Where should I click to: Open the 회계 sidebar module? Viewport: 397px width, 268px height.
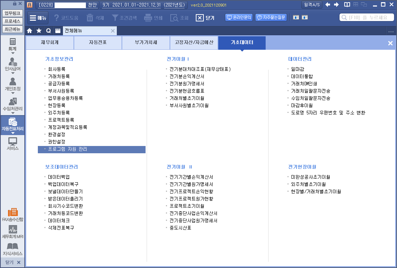(x=12, y=43)
